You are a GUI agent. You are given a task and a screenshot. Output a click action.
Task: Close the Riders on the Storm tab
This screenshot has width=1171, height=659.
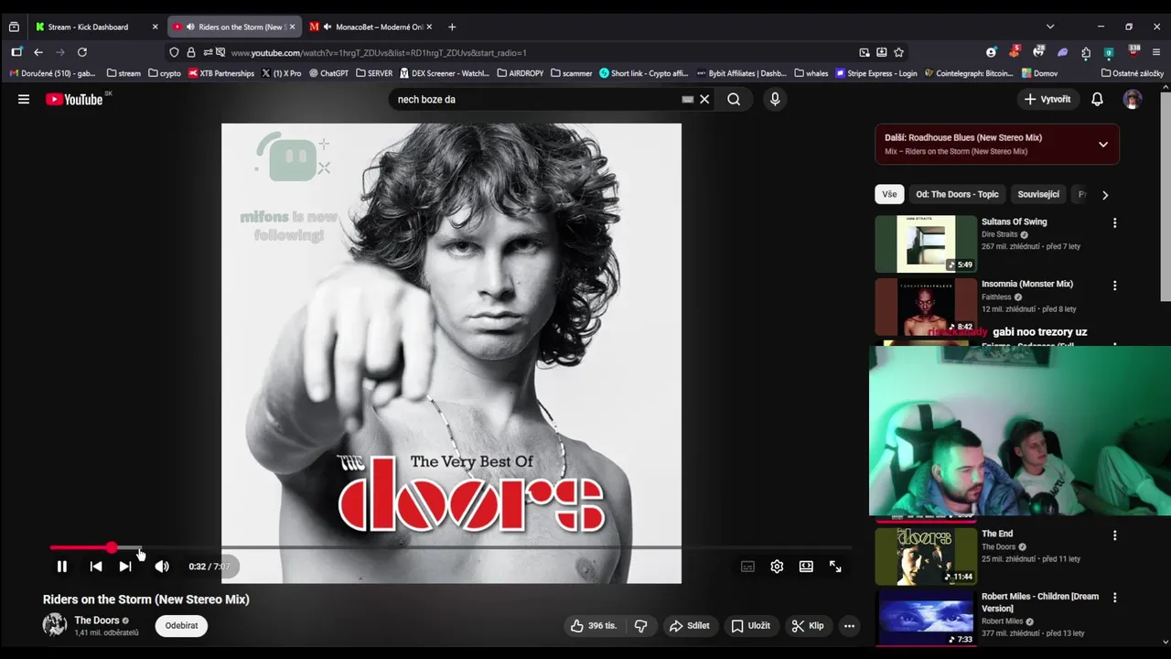[x=292, y=27]
